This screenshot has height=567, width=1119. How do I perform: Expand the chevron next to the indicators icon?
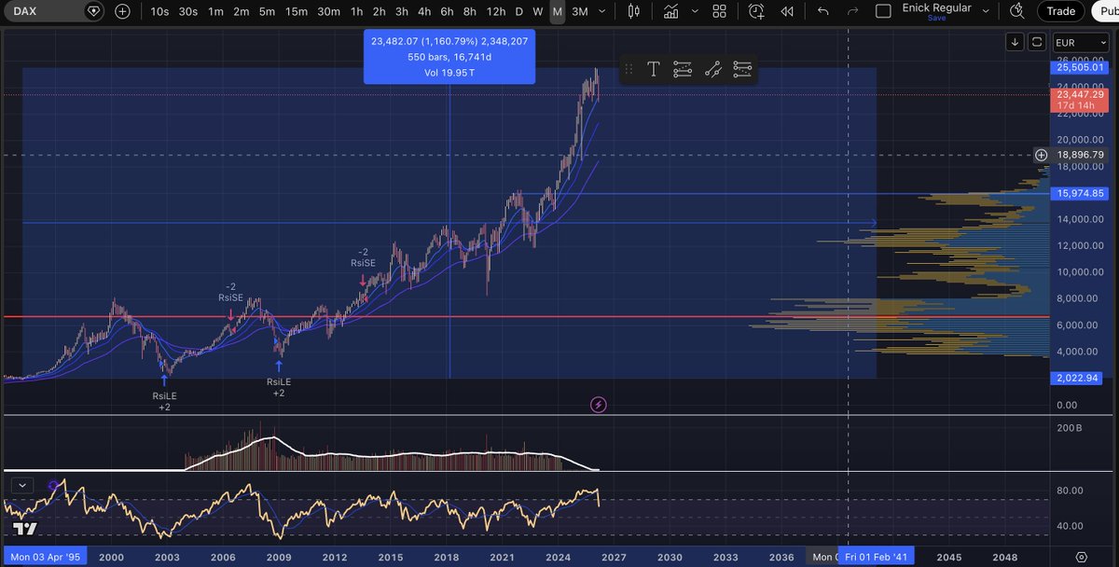pyautogui.click(x=695, y=11)
